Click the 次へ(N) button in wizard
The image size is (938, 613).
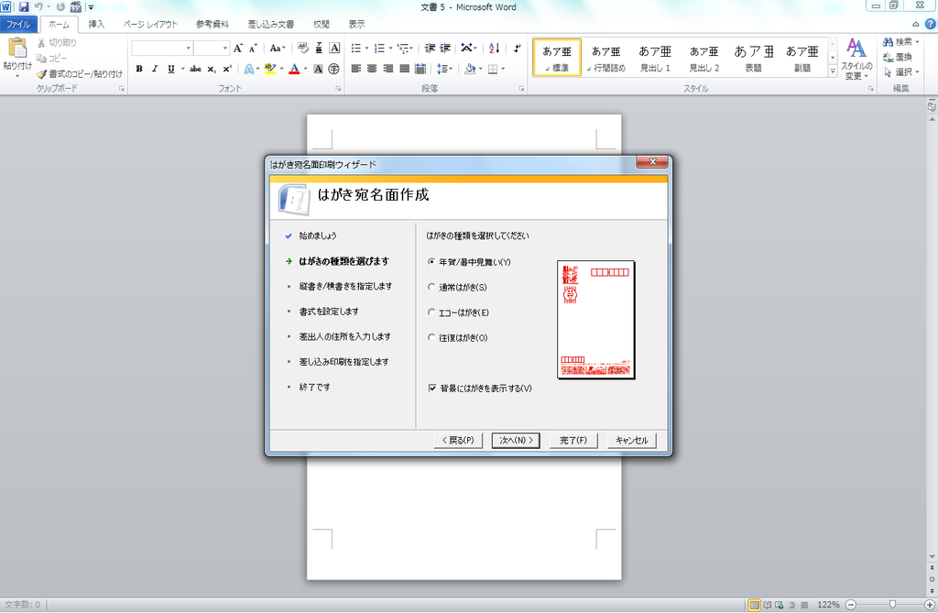coord(516,440)
